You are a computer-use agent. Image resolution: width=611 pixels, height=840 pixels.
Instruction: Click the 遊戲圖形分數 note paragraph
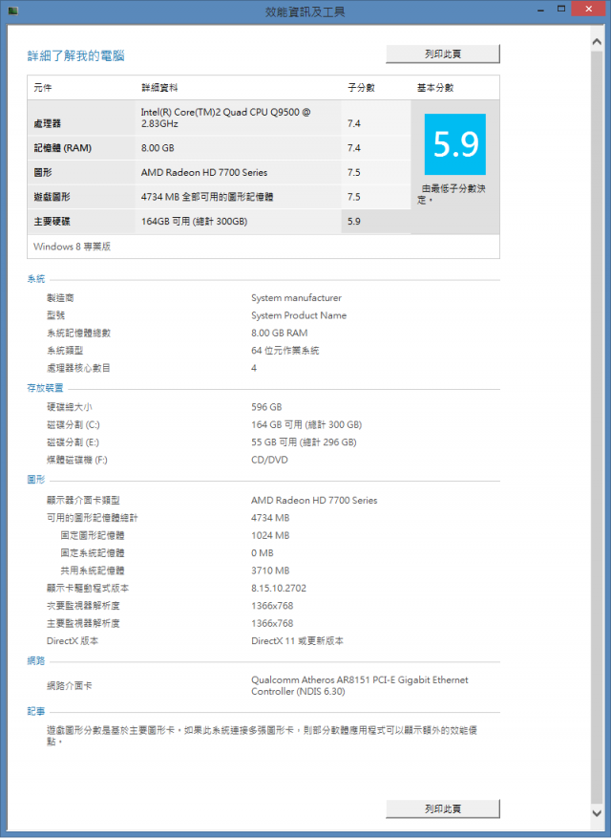click(262, 736)
